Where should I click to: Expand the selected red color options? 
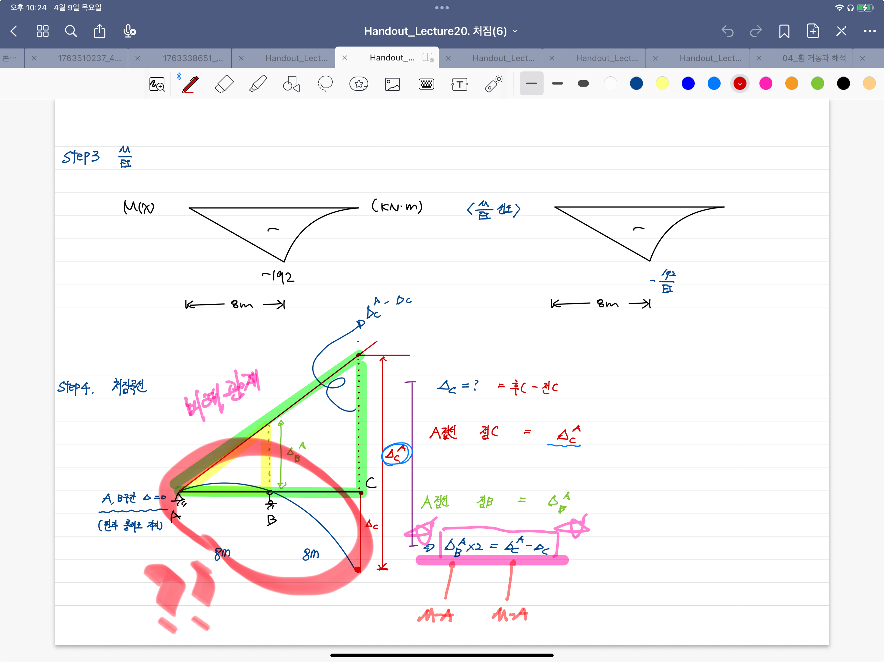(x=740, y=83)
